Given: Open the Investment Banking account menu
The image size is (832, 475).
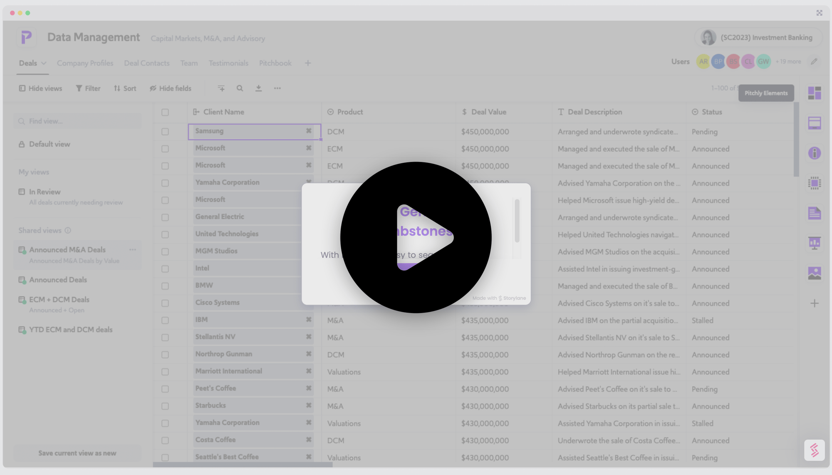Looking at the screenshot, I should (758, 37).
